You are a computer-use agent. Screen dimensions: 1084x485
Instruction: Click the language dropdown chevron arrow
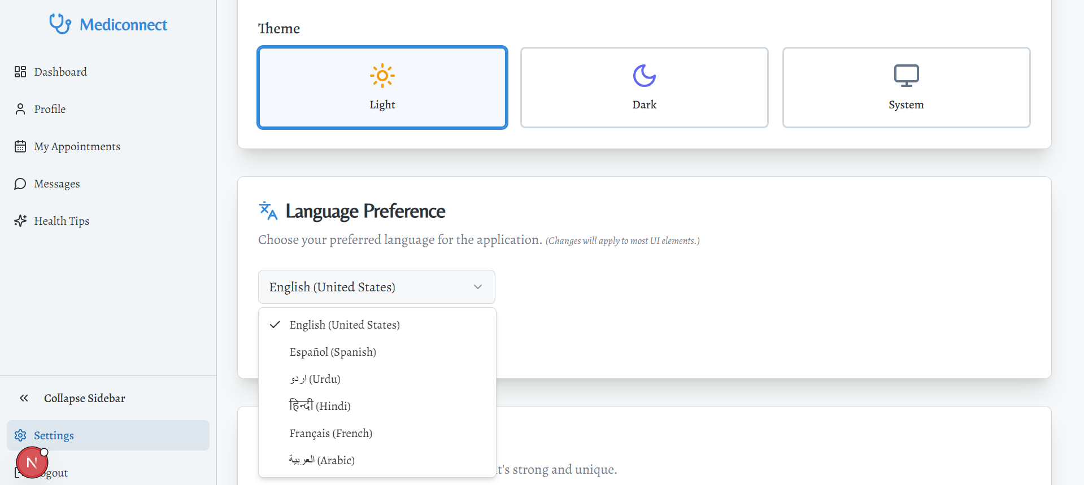pyautogui.click(x=478, y=287)
